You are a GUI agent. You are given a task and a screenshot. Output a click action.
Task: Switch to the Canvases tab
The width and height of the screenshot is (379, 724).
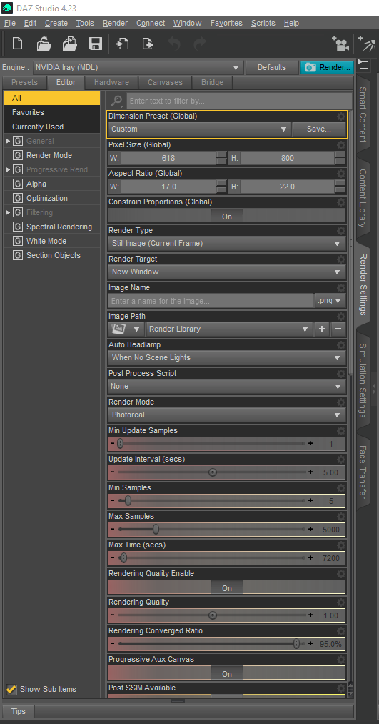point(165,83)
